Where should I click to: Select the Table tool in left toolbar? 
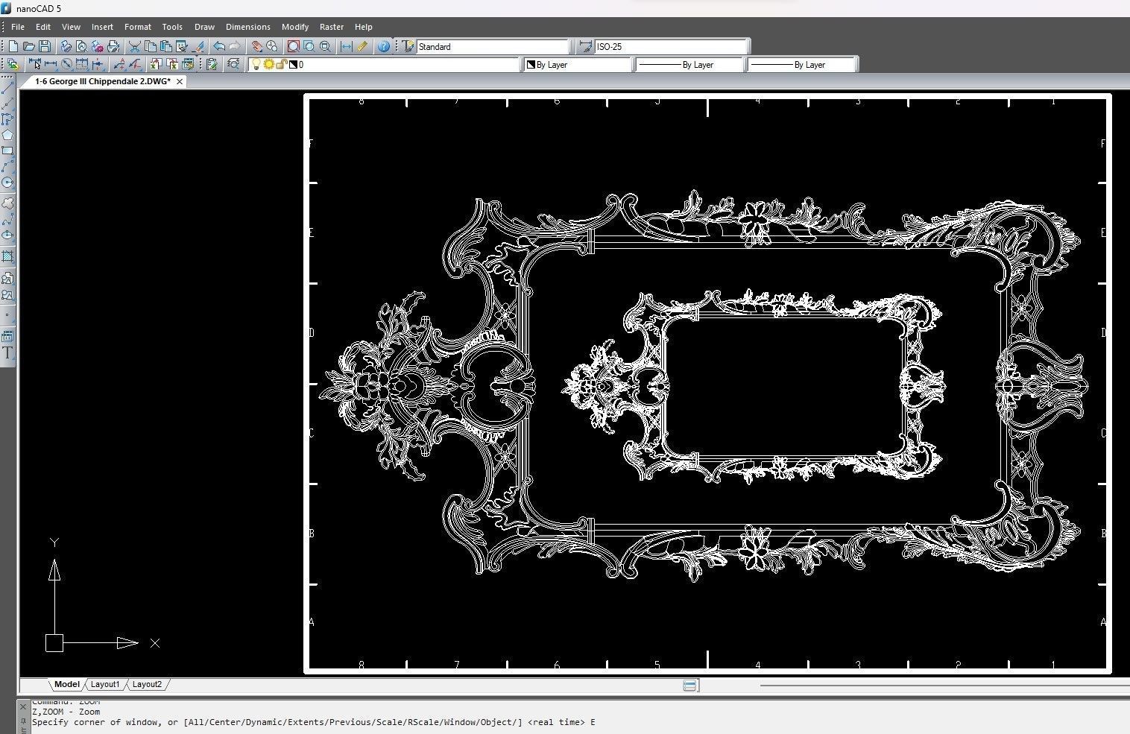point(7,336)
